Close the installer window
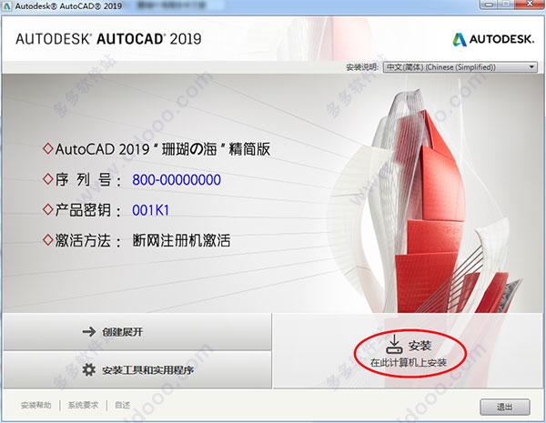The height and width of the screenshot is (423, 546). [530, 5]
